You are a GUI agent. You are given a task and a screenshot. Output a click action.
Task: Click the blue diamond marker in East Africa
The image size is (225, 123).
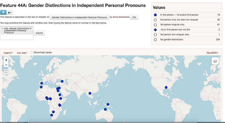pos(60,105)
